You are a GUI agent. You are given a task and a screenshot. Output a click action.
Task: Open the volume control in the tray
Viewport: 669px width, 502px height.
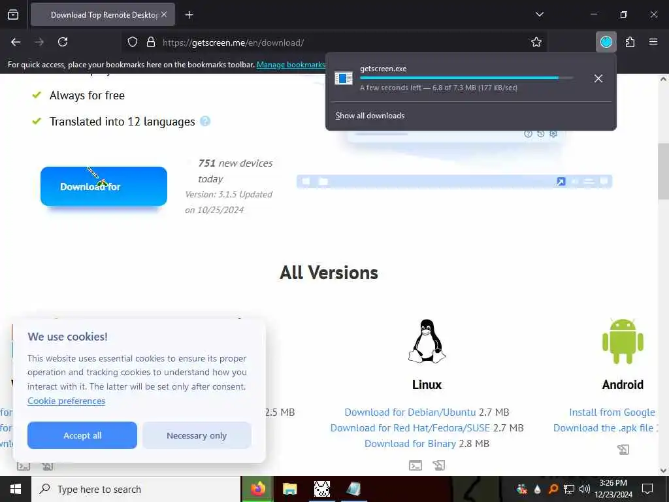tap(585, 489)
